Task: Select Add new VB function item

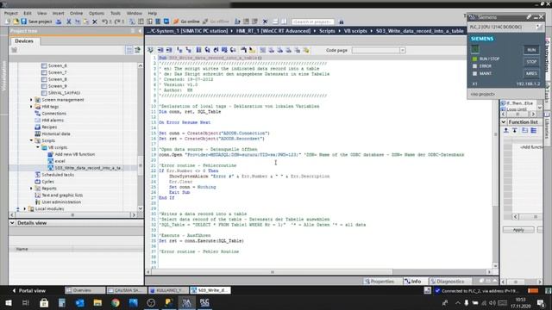Action: click(x=75, y=154)
